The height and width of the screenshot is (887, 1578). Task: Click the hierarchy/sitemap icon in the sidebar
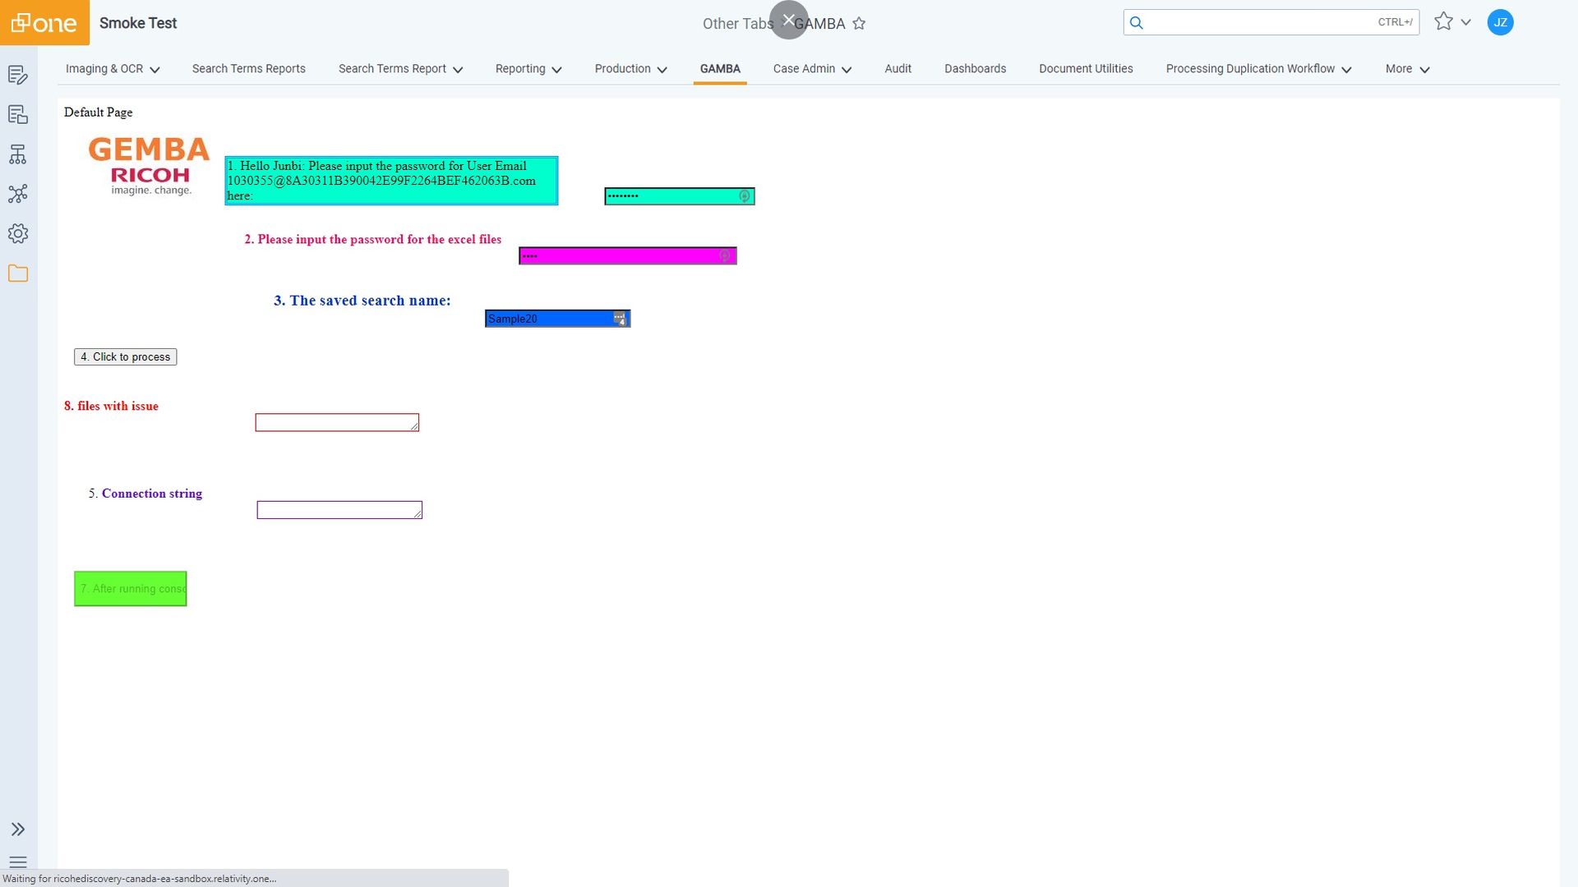[18, 154]
